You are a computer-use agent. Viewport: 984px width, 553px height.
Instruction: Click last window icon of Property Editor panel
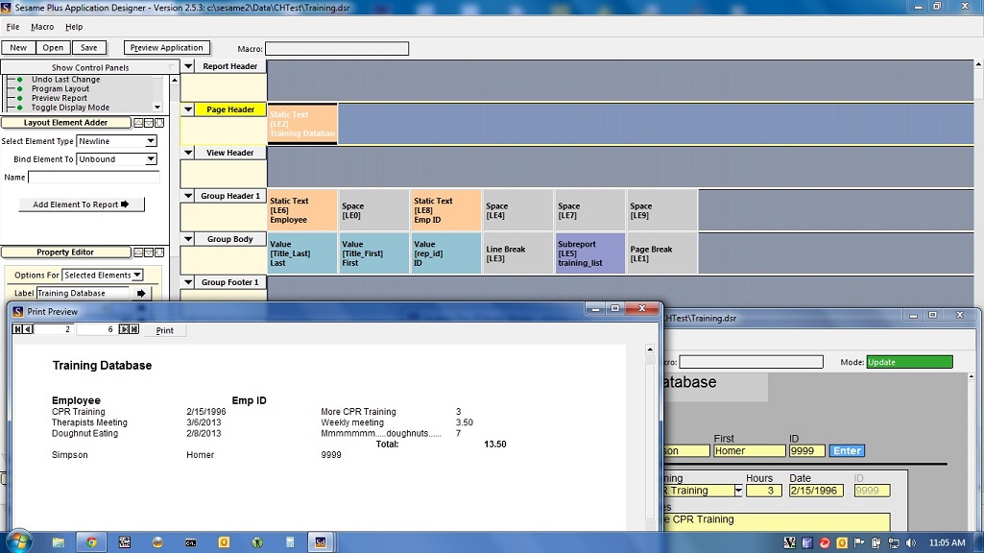tap(159, 252)
